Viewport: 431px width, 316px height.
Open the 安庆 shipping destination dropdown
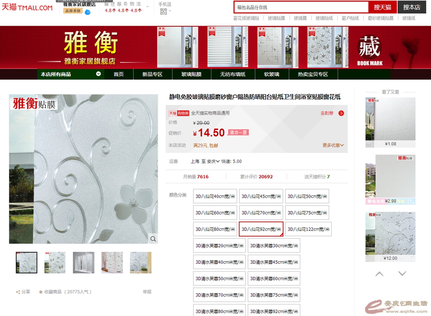pos(213,162)
